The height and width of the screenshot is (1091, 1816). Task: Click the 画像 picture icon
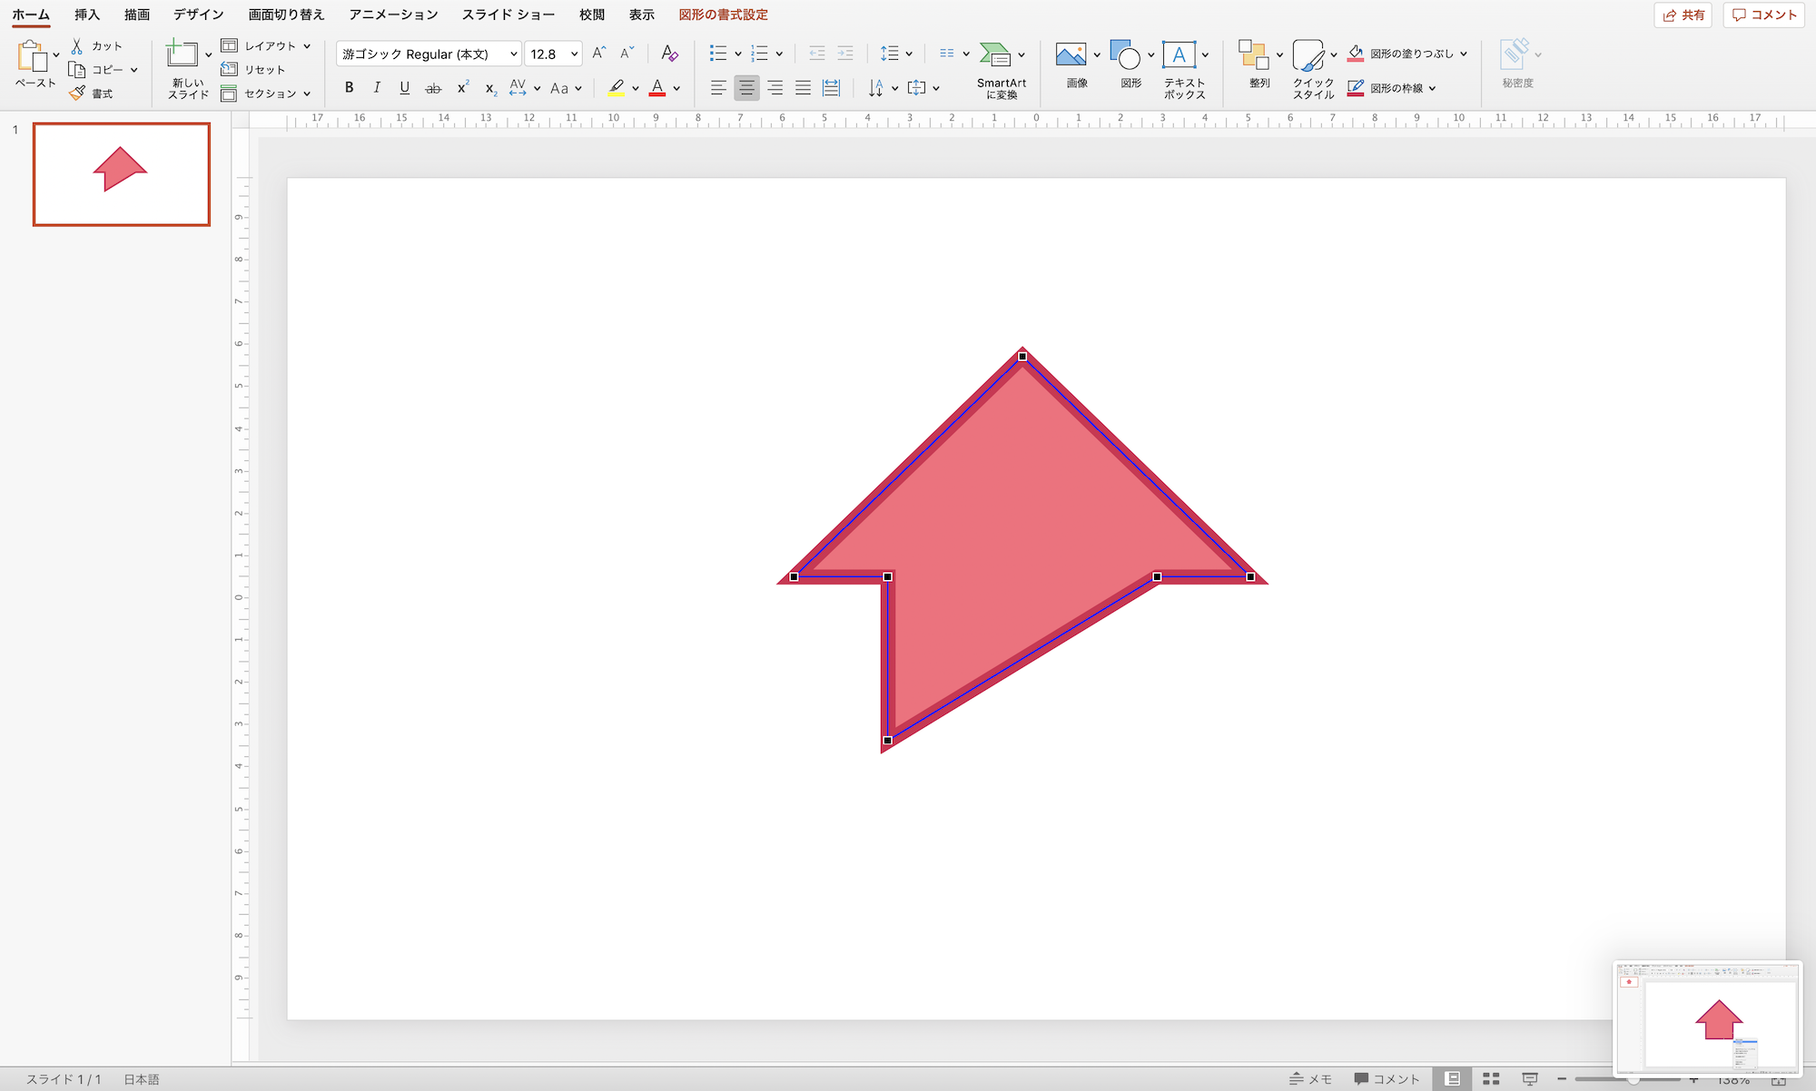1071,54
